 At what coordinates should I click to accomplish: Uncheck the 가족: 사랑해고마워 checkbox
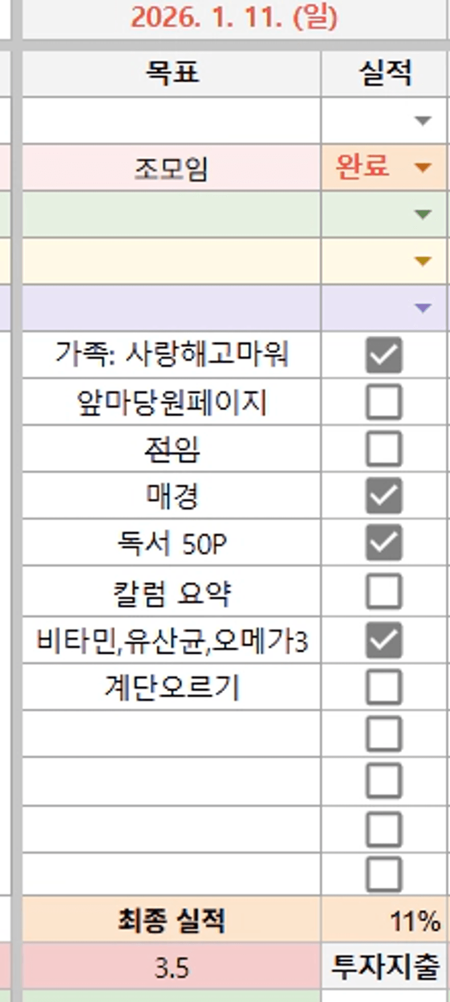click(384, 355)
